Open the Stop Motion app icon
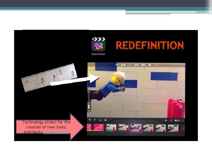Viewport: 212px width, 159px height. coord(98,44)
